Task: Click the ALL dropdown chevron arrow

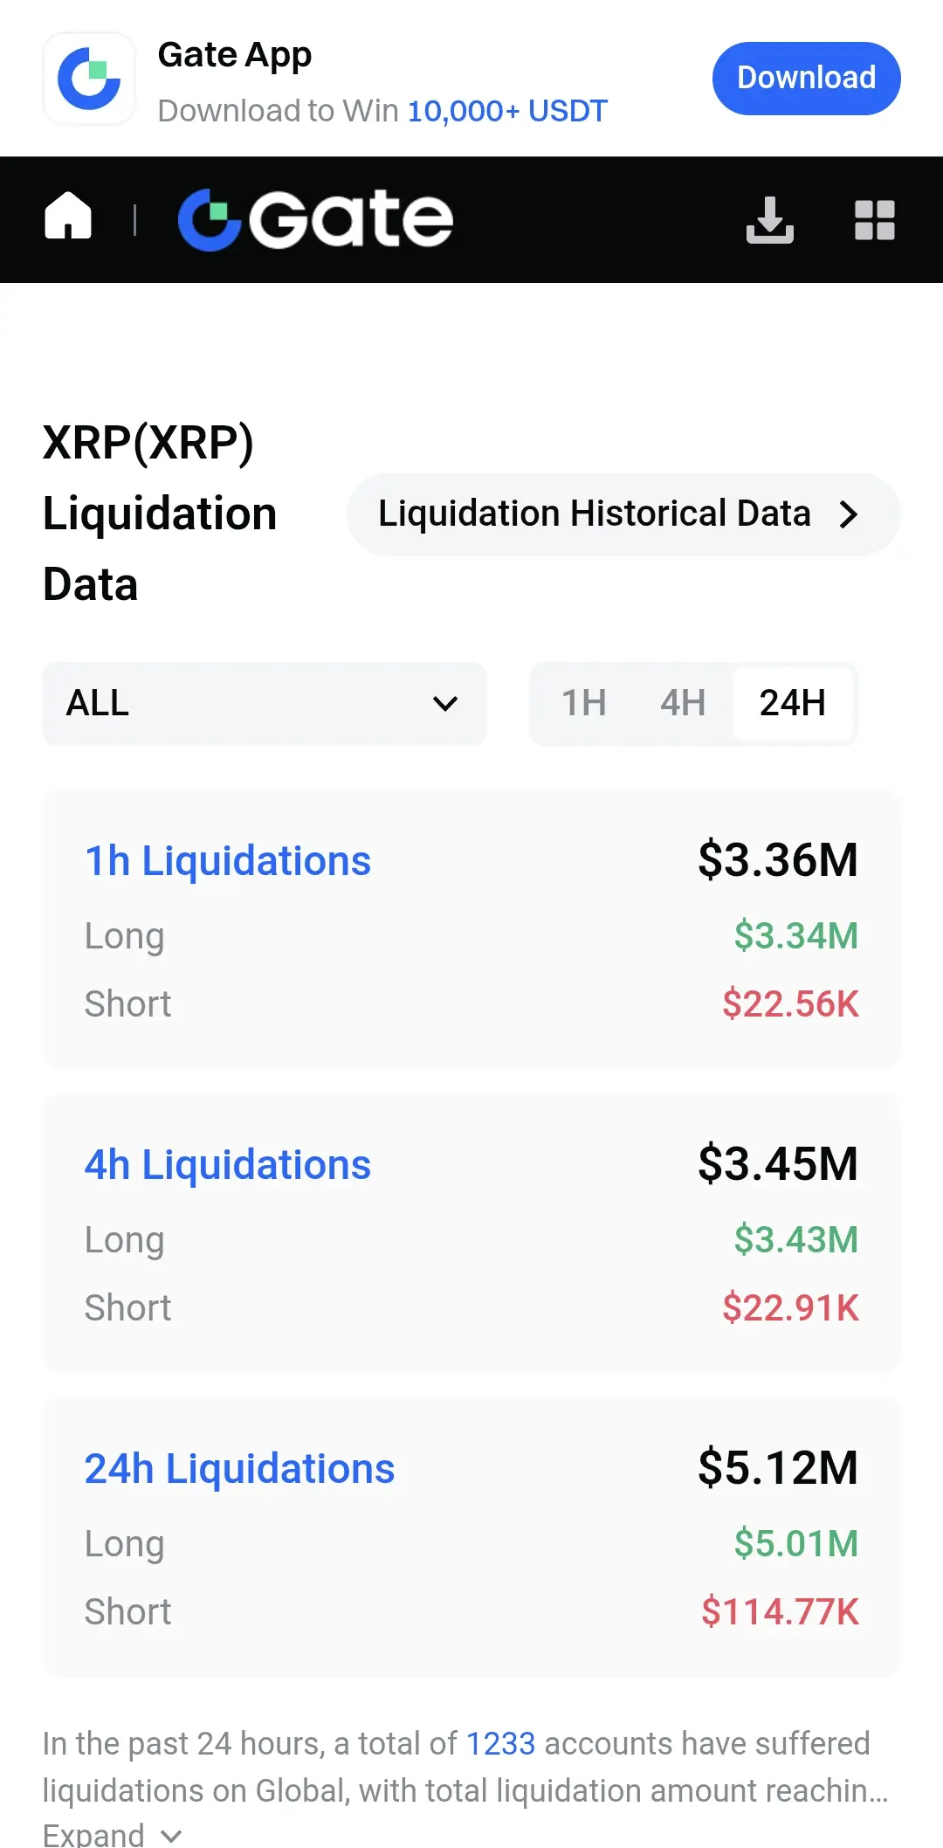Action: click(x=445, y=704)
